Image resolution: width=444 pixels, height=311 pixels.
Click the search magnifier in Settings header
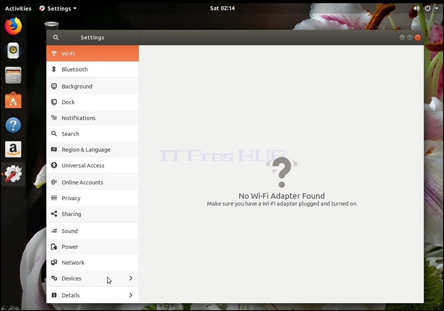pos(56,38)
